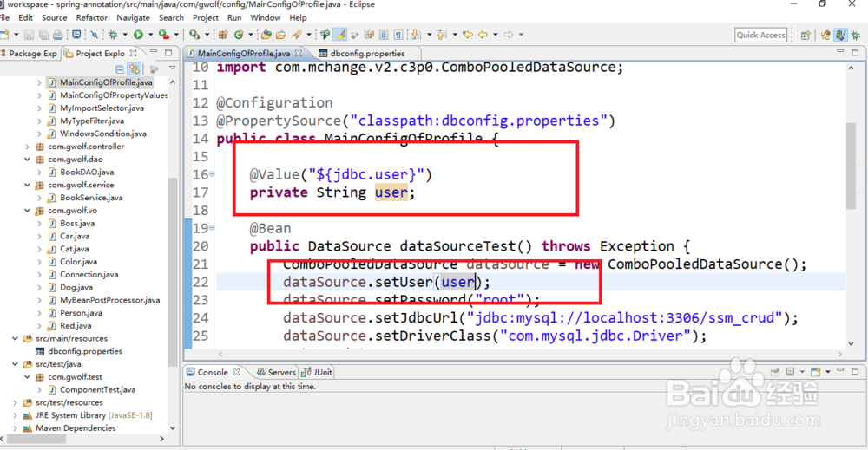The height and width of the screenshot is (450, 868).
Task: Expand the JRE System Library node
Action: point(15,415)
